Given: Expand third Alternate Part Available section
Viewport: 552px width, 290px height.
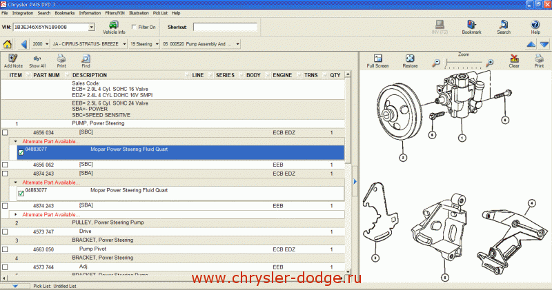Looking at the screenshot, I should pyautogui.click(x=15, y=214).
